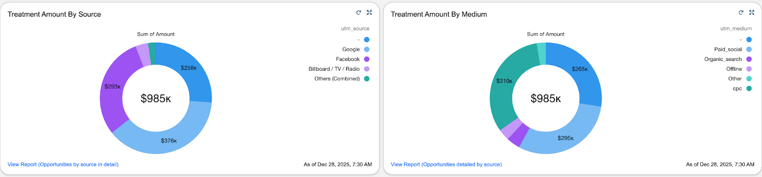This screenshot has width=762, height=177.
Task: Click the utm_medium legend heading
Action: point(736,28)
